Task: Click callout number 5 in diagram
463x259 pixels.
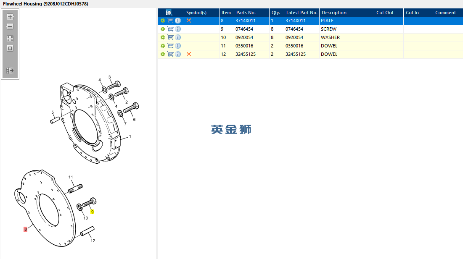Action: click(53, 112)
